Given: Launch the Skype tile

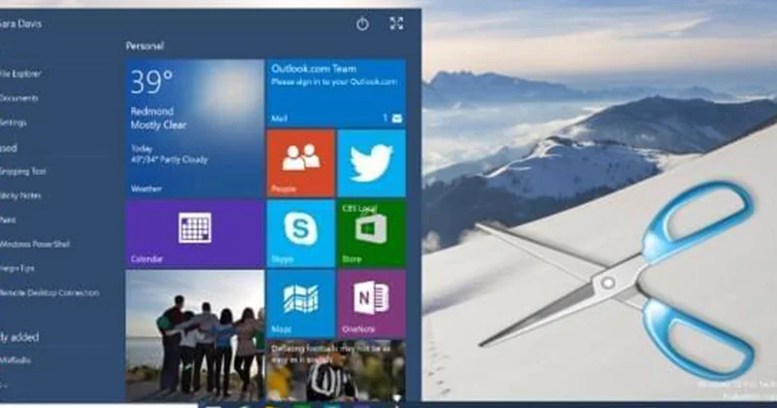Looking at the screenshot, I should click(x=301, y=233).
